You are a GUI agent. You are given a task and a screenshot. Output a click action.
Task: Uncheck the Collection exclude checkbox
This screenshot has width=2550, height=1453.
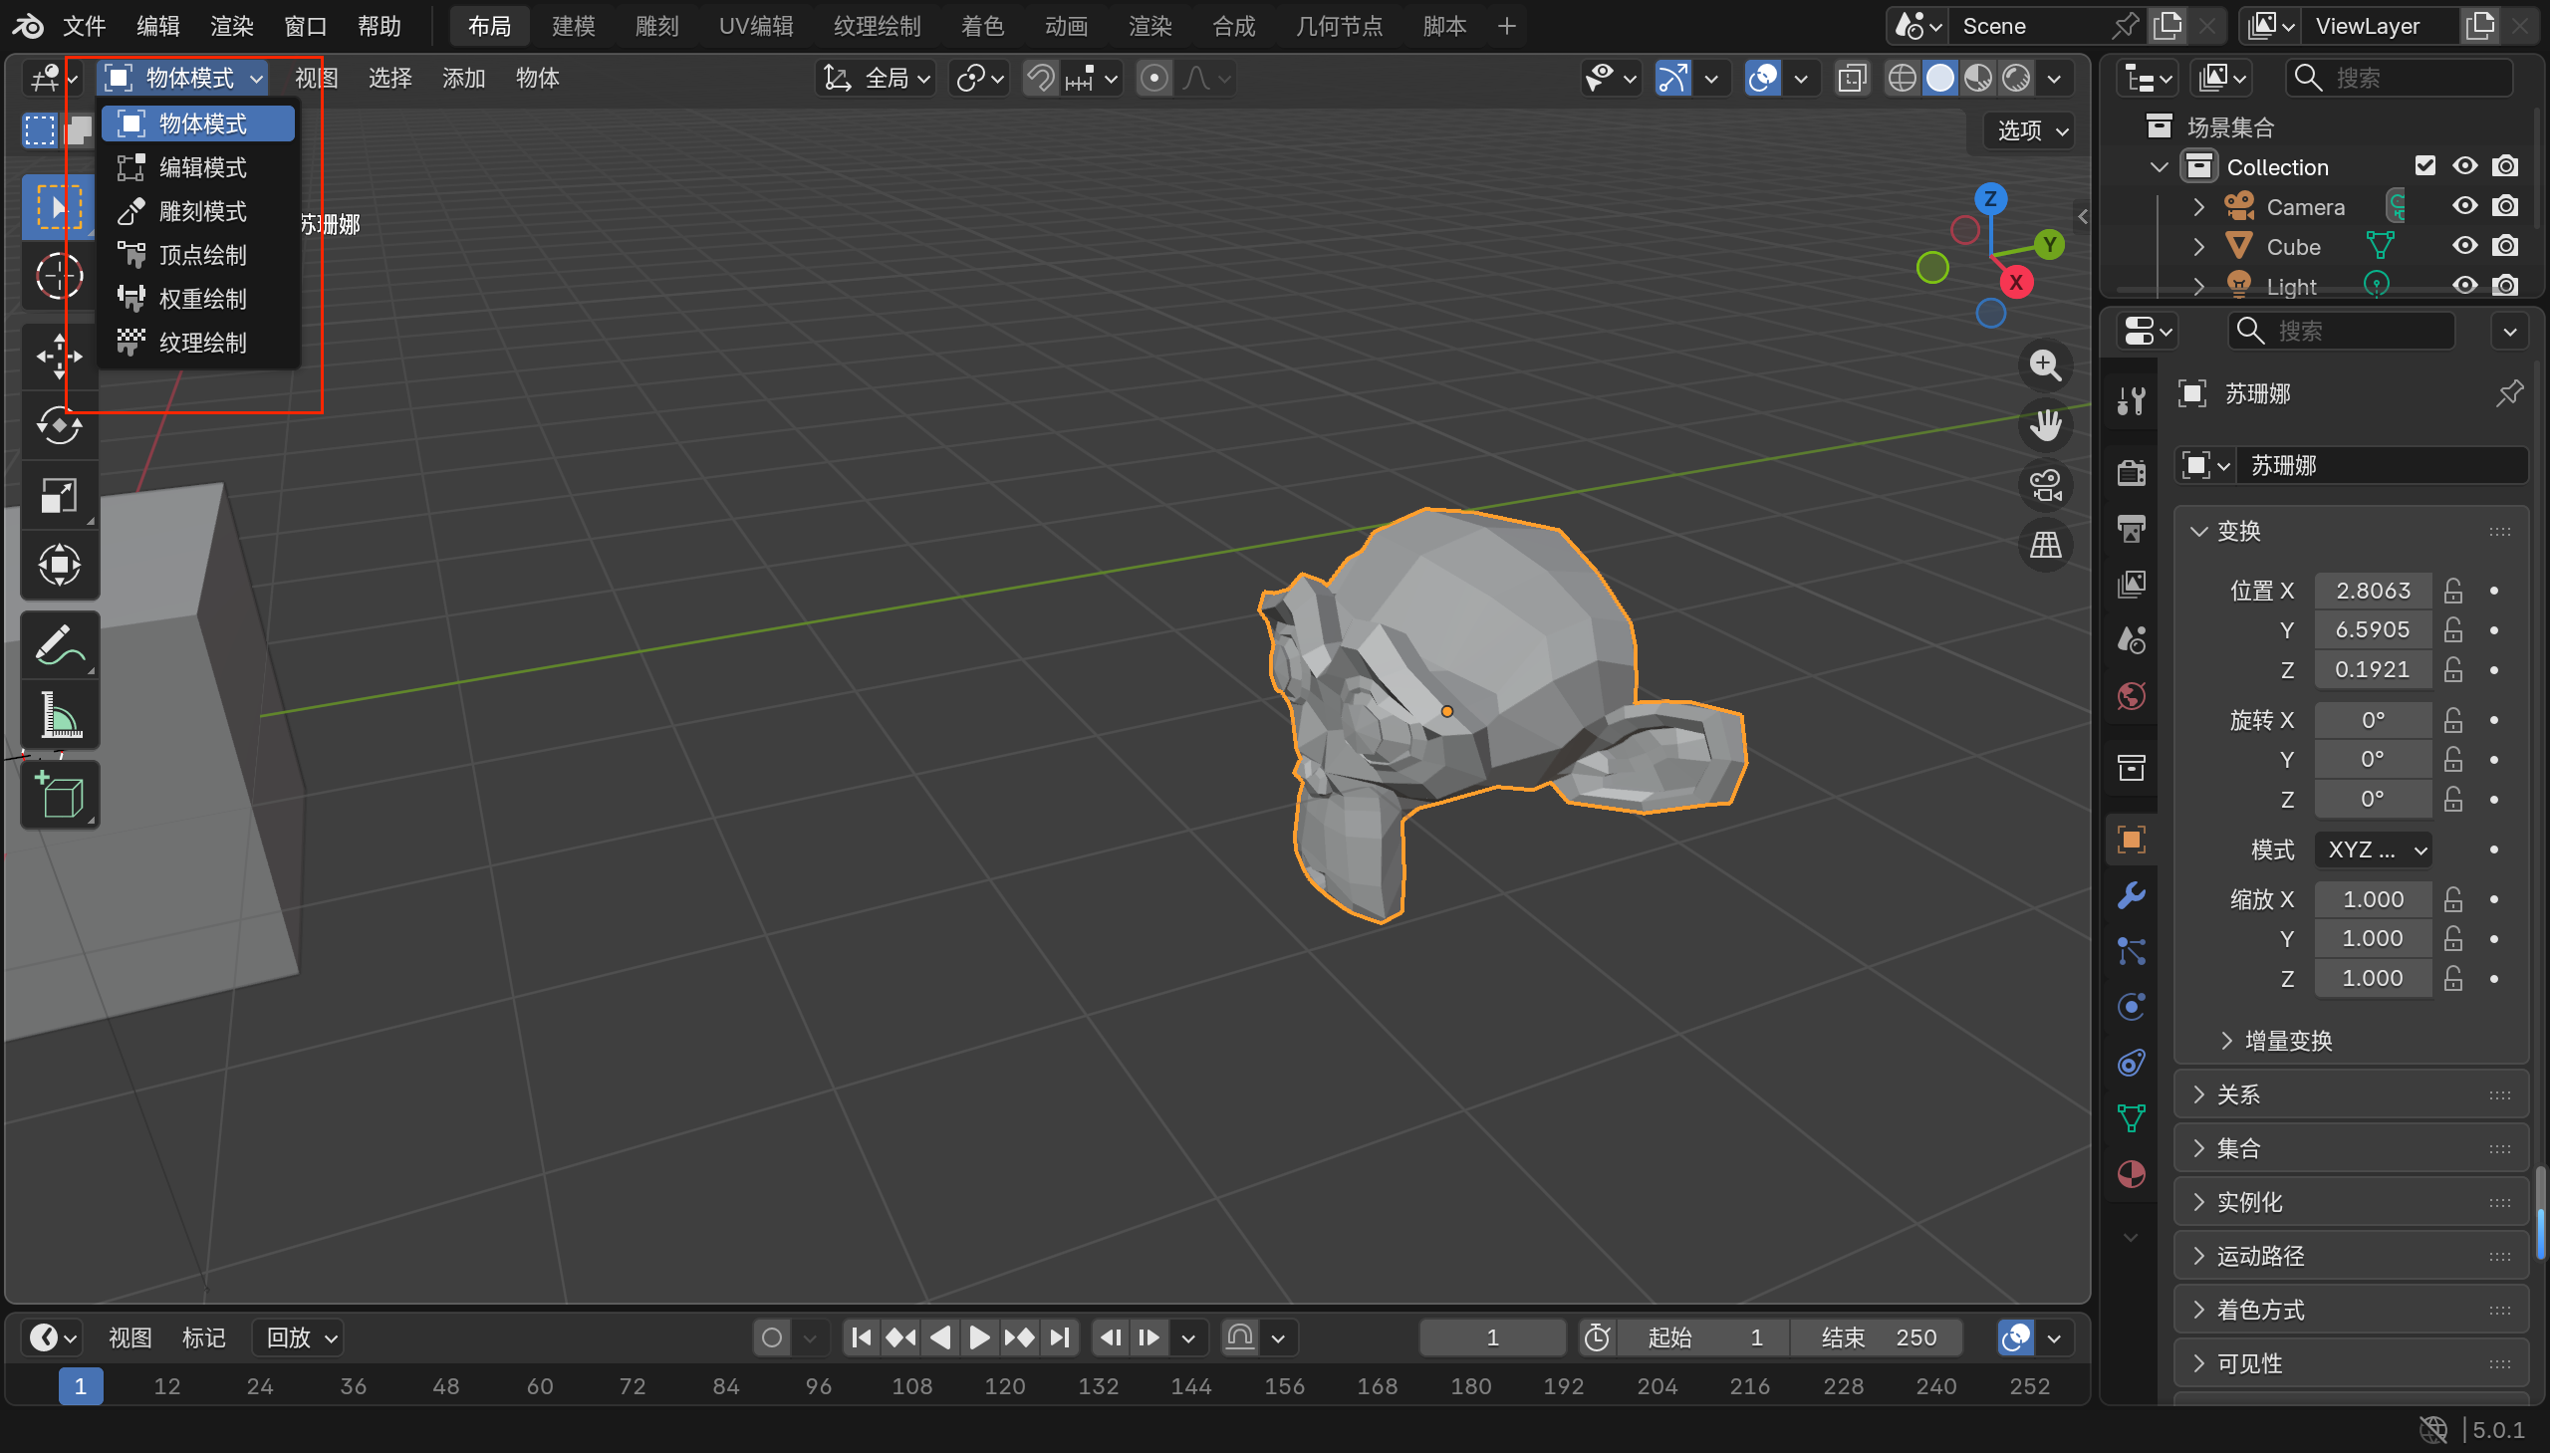point(2424,166)
